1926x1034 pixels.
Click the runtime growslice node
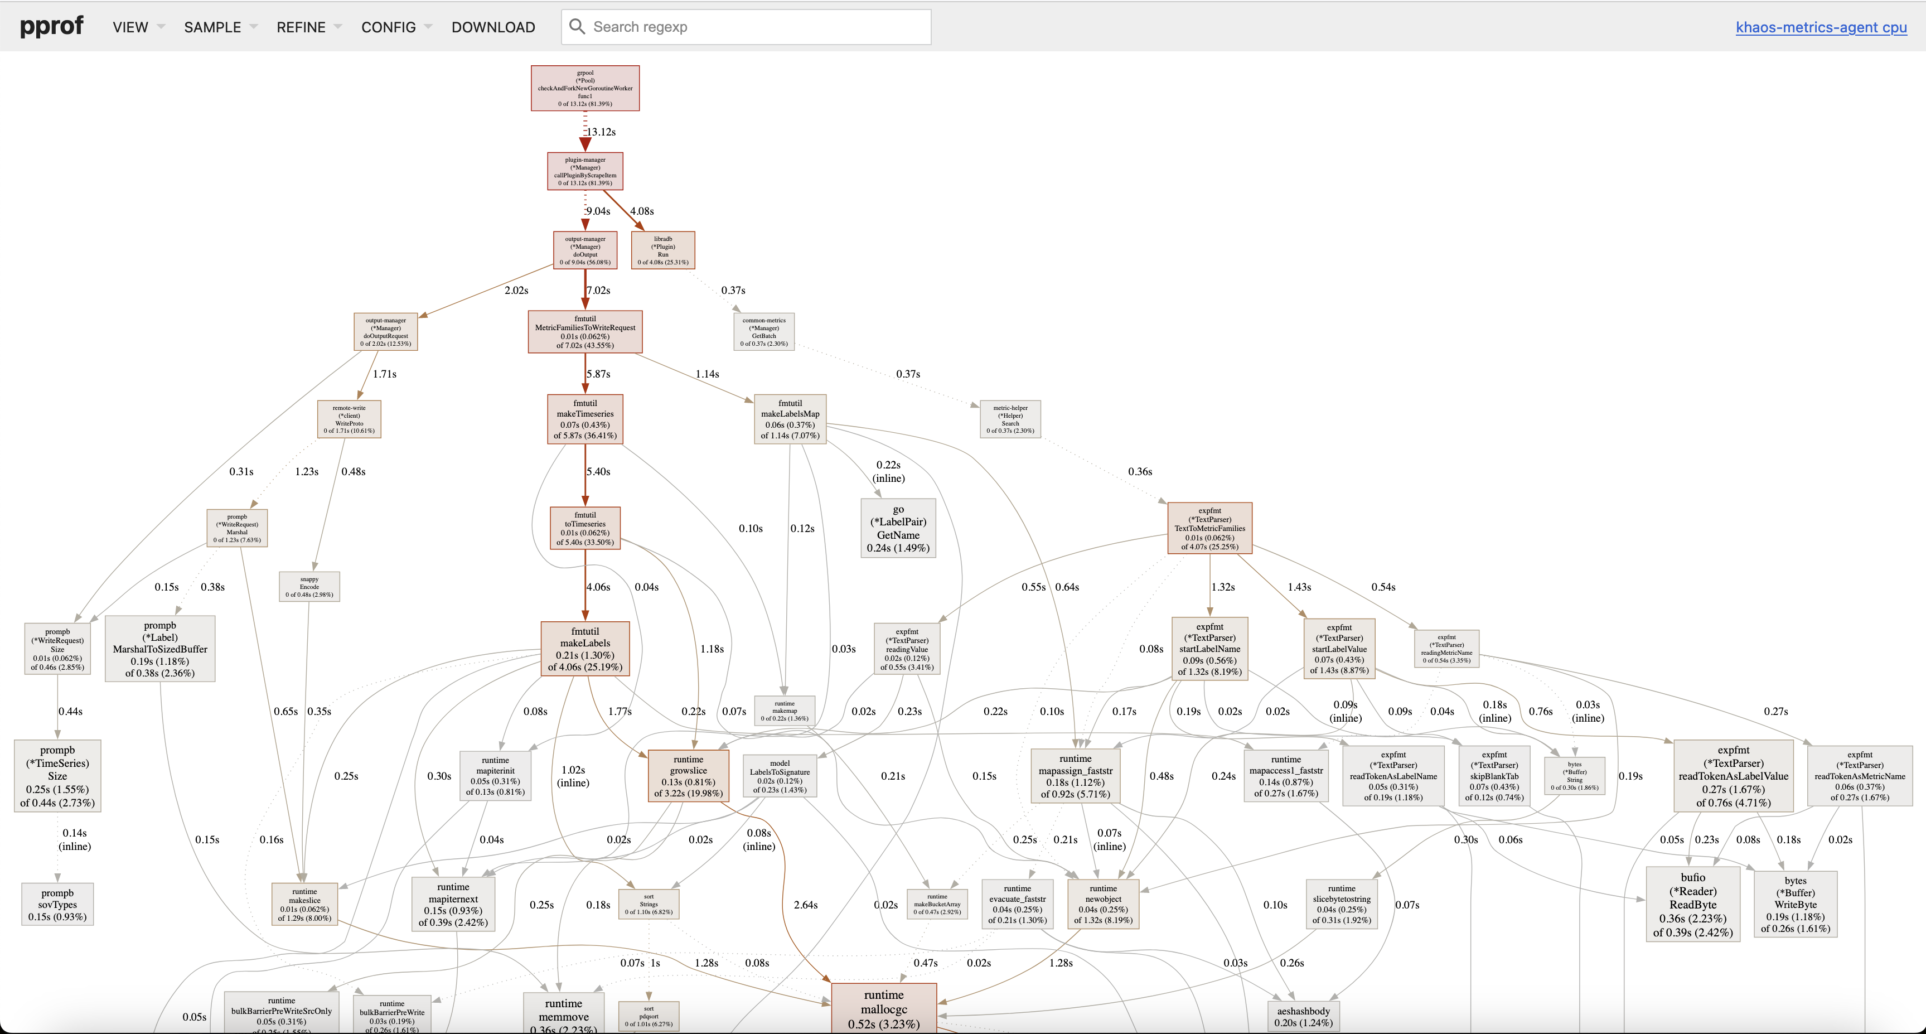click(688, 775)
